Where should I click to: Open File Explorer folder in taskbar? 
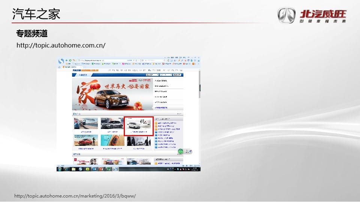point(74,169)
